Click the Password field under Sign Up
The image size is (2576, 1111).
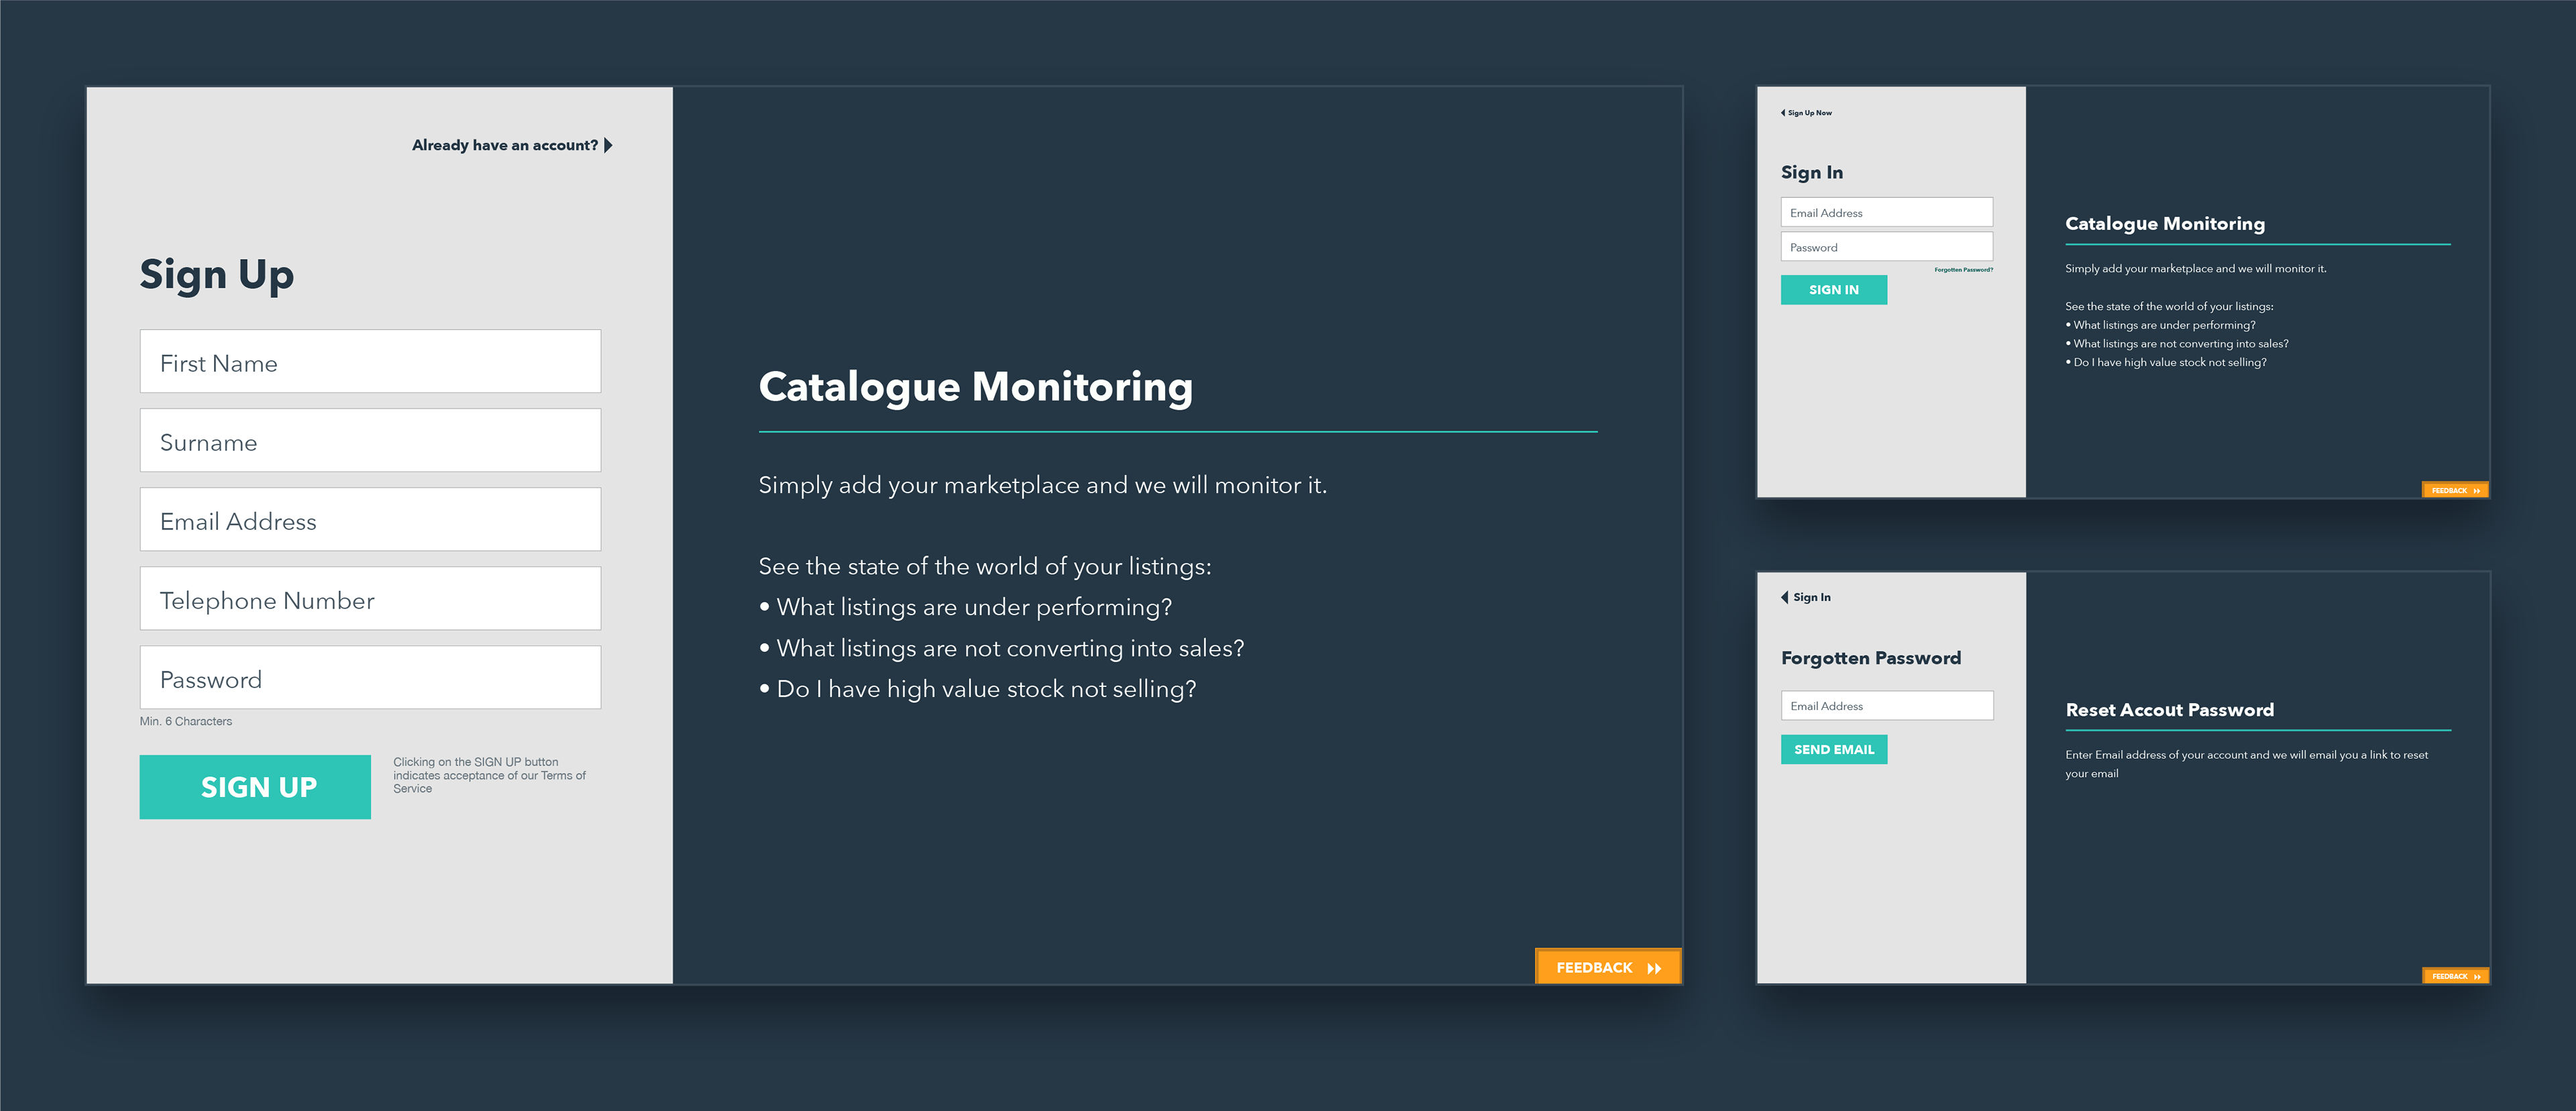tap(370, 678)
